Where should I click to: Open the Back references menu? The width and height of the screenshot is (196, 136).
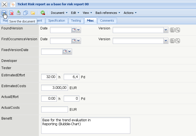pos(108,13)
